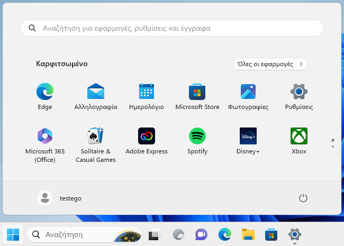Launch Adobe Express
This screenshot has height=246, width=344.
click(147, 141)
